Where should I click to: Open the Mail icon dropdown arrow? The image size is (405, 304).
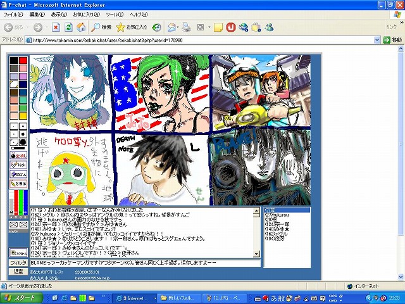coord(178,27)
